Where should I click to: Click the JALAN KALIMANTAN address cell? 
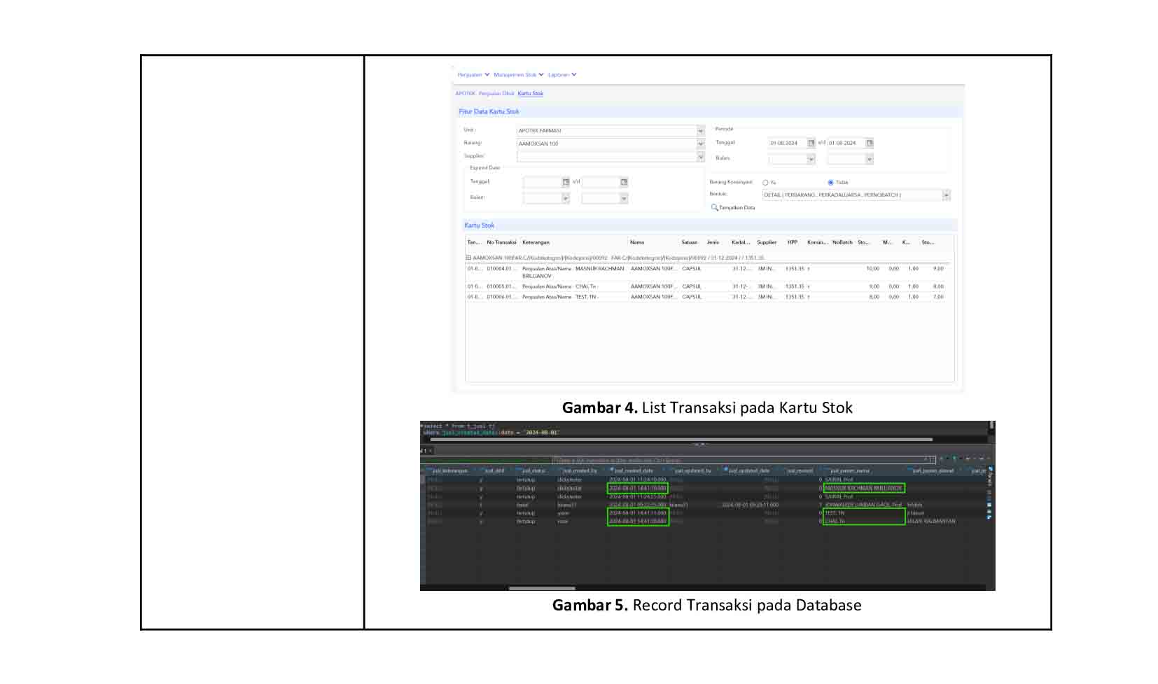click(x=931, y=522)
